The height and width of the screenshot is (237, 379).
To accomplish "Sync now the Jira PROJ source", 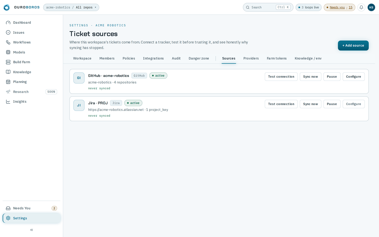I will click(311, 104).
